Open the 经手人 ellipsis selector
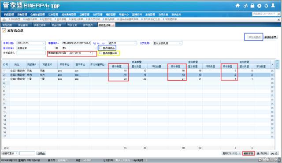Viewport: 282px width, 163px height. [135, 43]
